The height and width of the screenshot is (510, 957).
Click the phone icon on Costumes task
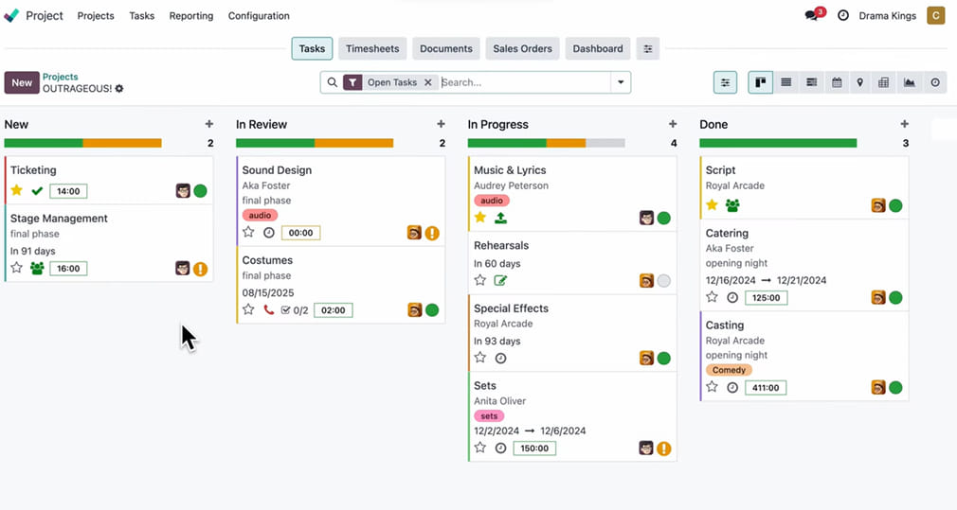click(x=269, y=310)
